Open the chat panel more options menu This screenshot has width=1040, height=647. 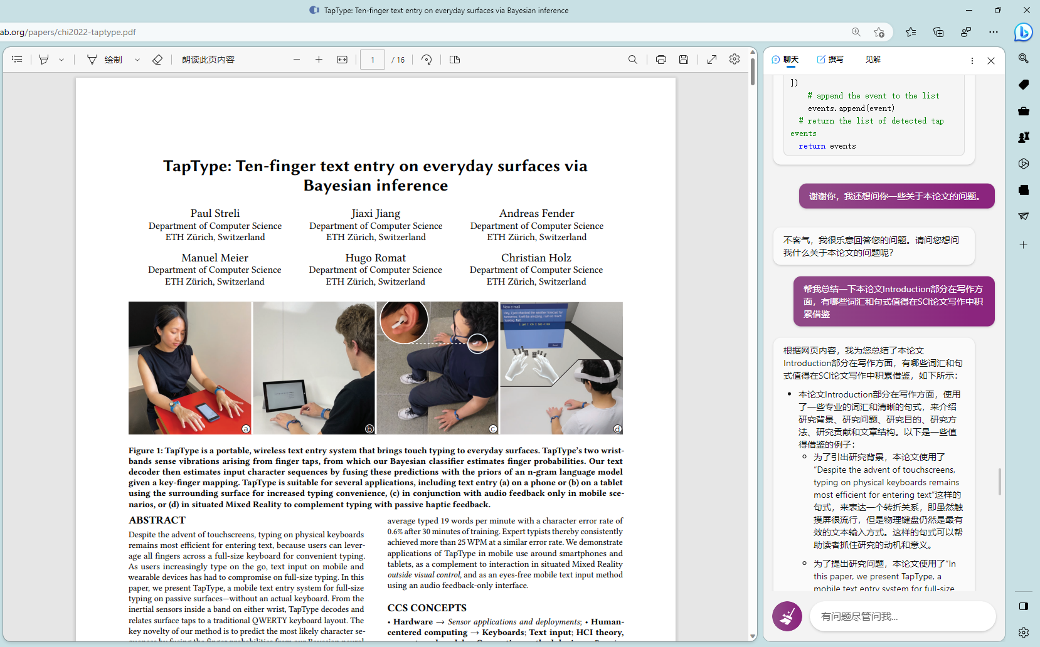[x=972, y=61]
